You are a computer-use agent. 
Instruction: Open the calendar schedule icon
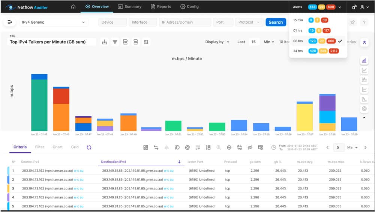click(261, 147)
